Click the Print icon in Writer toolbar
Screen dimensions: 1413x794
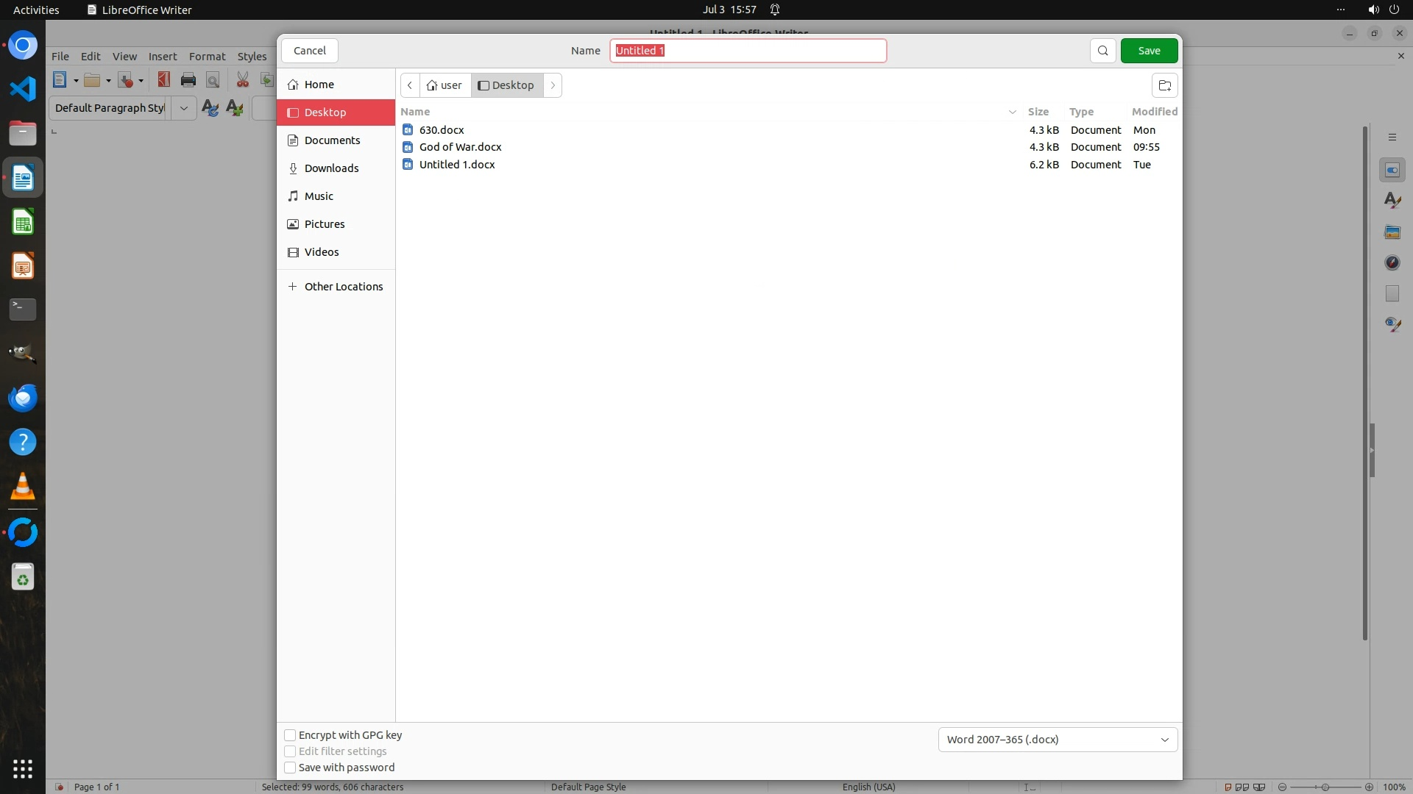tap(188, 80)
